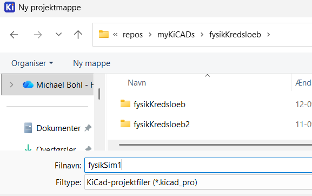Viewport: 312px width, 196px height.
Task: Go back with the left arrow button
Action: [x=14, y=35]
